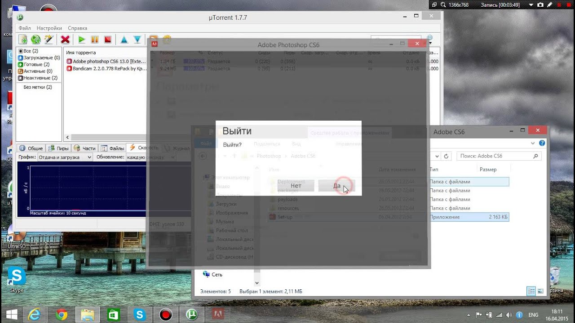Click Windows Start button
Image resolution: width=575 pixels, height=323 pixels.
coord(12,314)
